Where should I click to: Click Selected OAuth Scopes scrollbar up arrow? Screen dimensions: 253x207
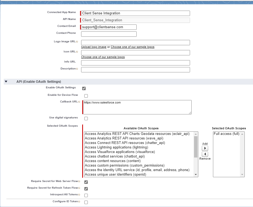242,134
